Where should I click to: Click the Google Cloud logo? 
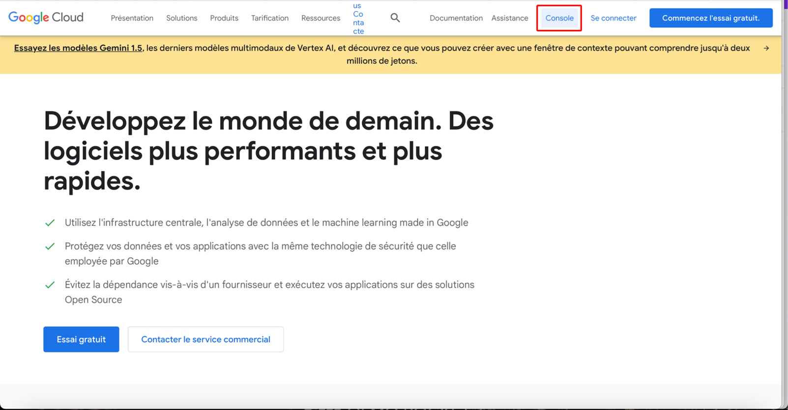(x=46, y=18)
